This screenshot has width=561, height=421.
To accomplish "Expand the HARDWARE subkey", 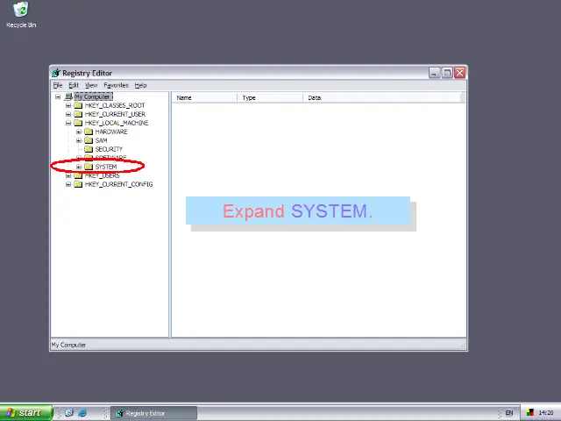I will pyautogui.click(x=79, y=132).
